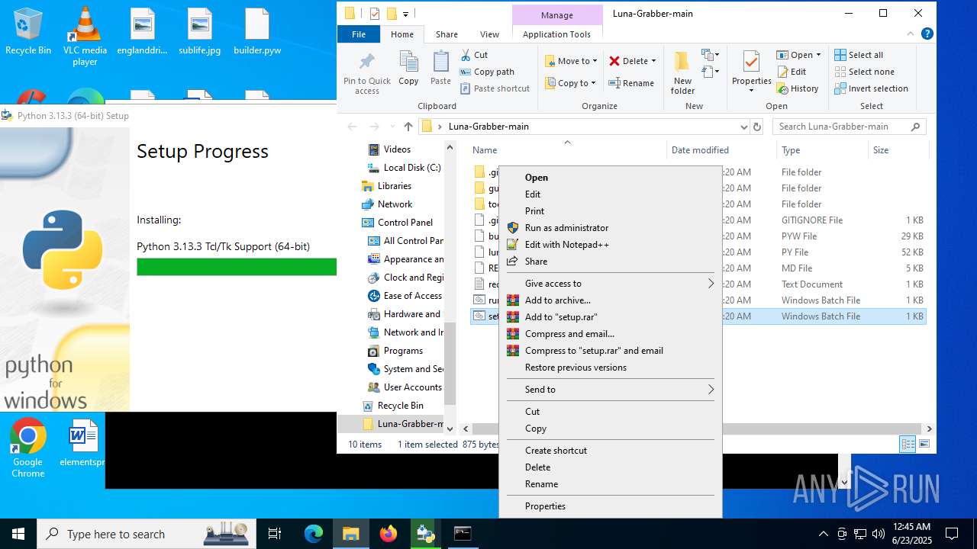Click the Rename ribbon button
977x549 pixels.
[631, 83]
